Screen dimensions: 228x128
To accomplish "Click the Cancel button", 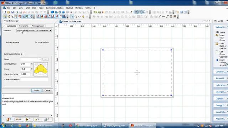I will tap(47, 91).
